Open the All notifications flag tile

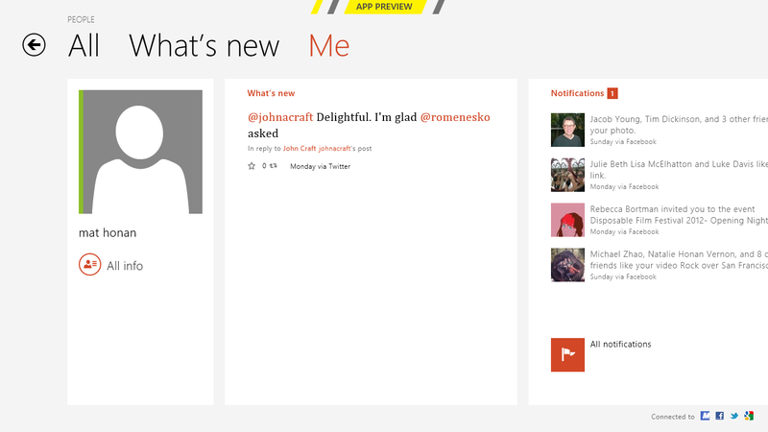(x=567, y=354)
